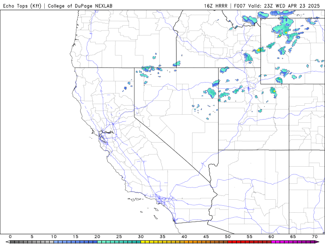Click the color scale label "5"

(x=32, y=237)
